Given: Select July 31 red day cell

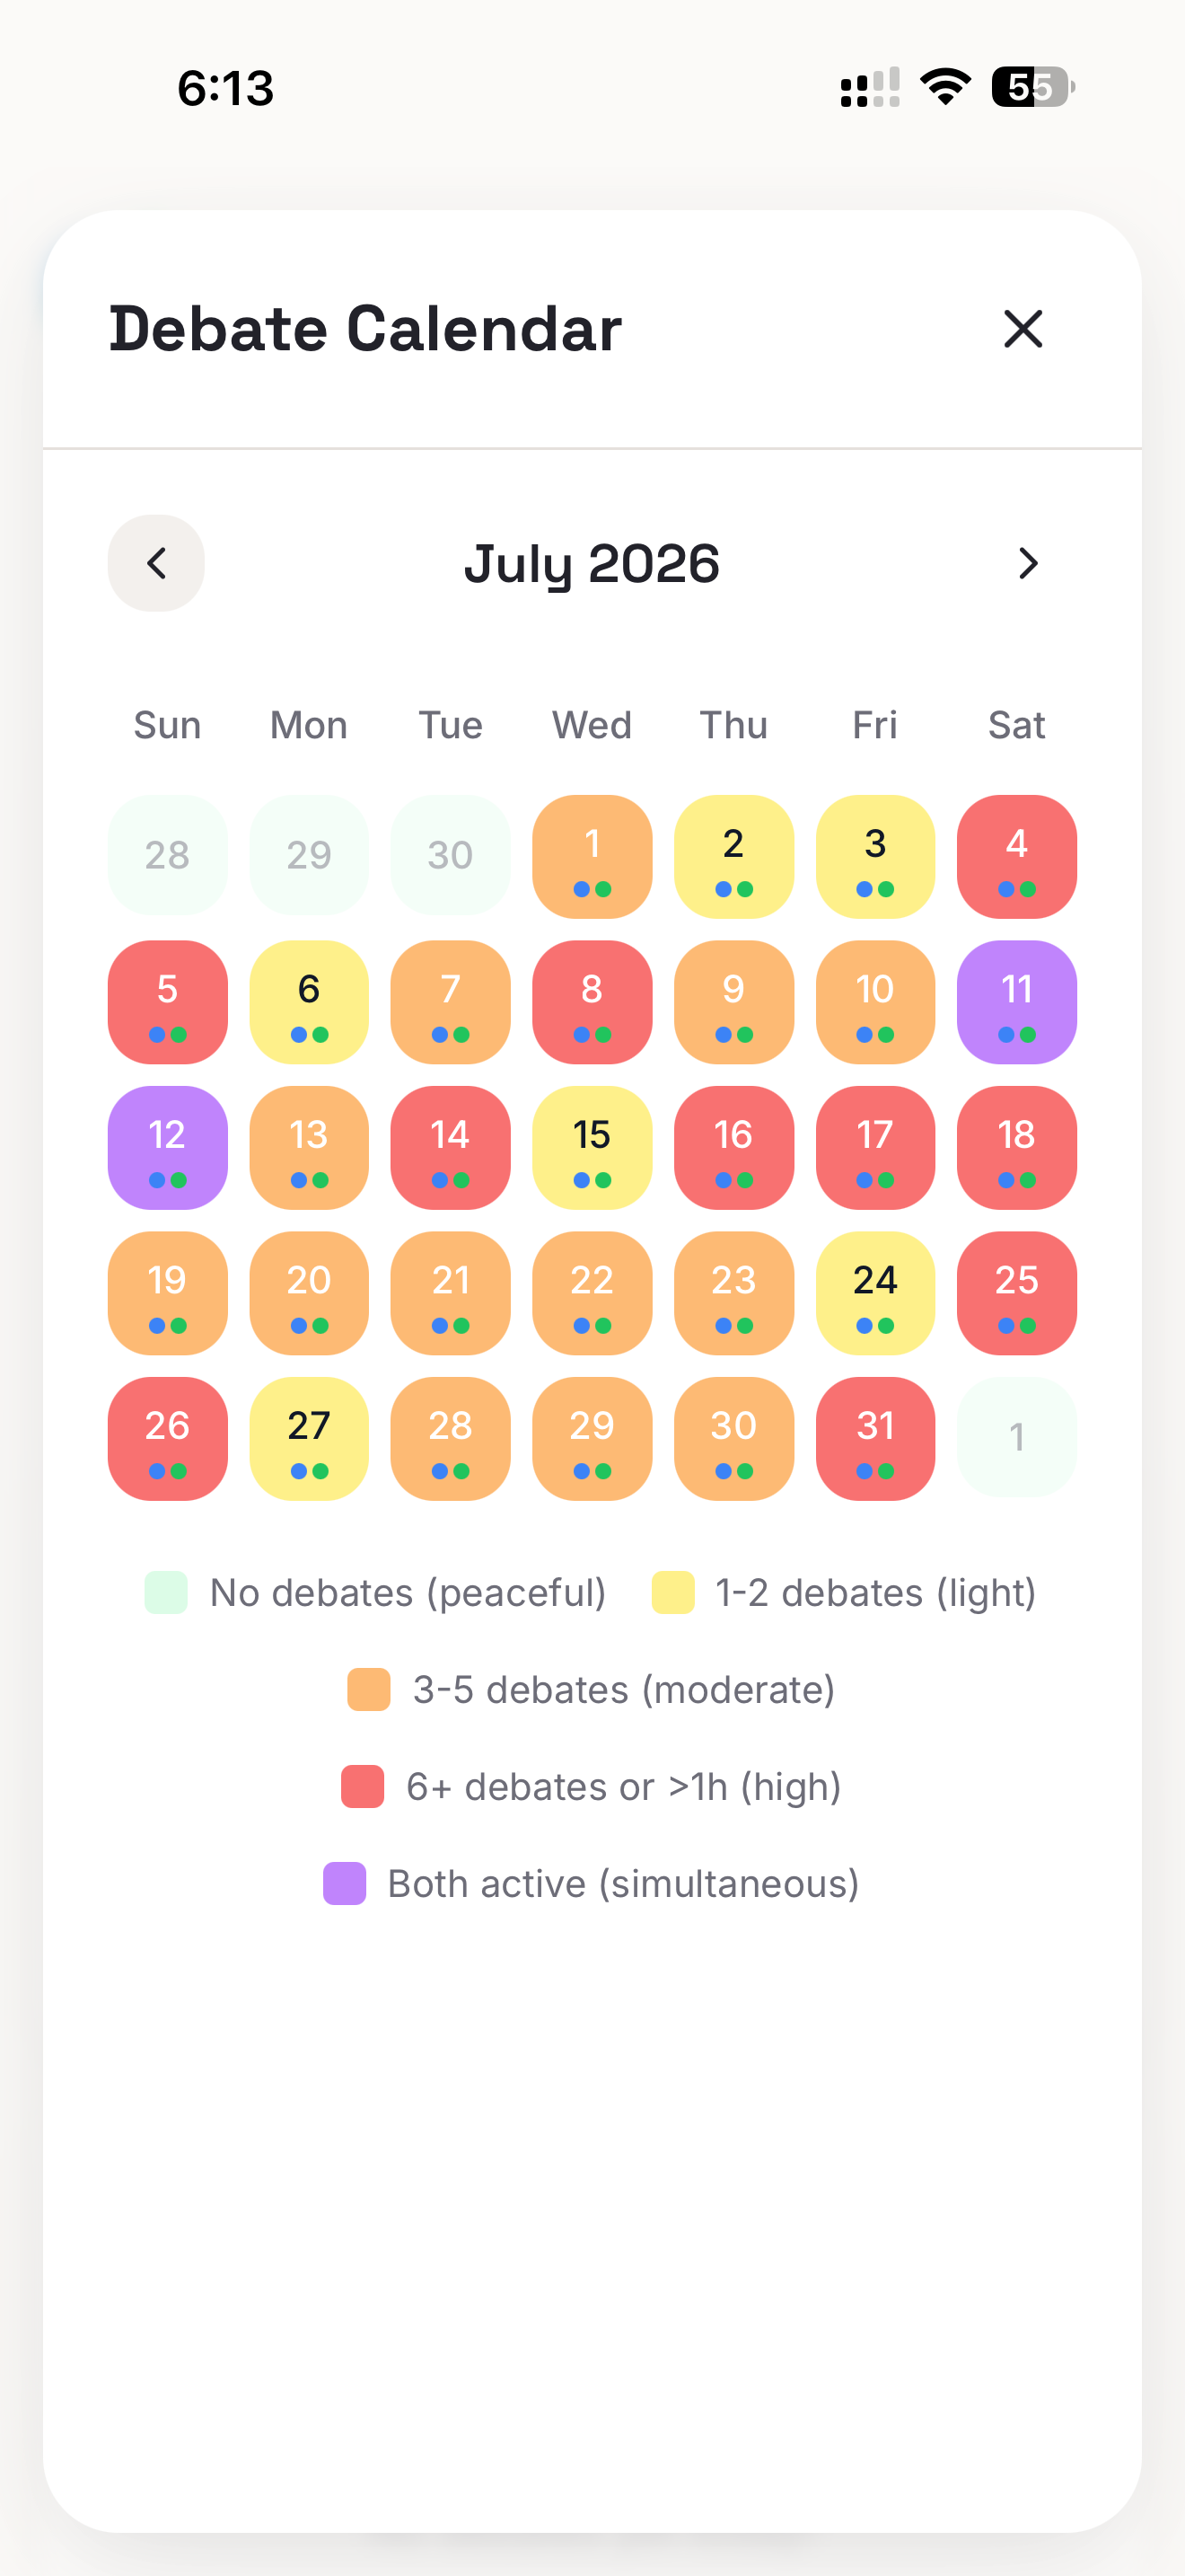Looking at the screenshot, I should [x=875, y=1439].
